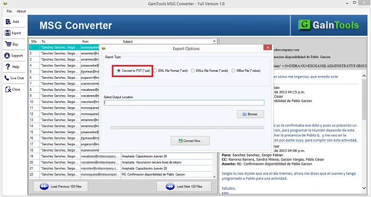Image resolution: width=371 pixels, height=197 pixels.
Task: Click the SNo column header
Action: (x=34, y=42)
